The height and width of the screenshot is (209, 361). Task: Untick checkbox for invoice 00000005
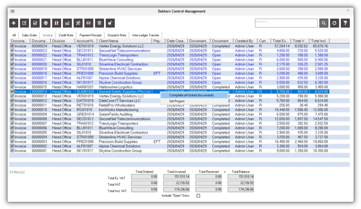point(12,133)
